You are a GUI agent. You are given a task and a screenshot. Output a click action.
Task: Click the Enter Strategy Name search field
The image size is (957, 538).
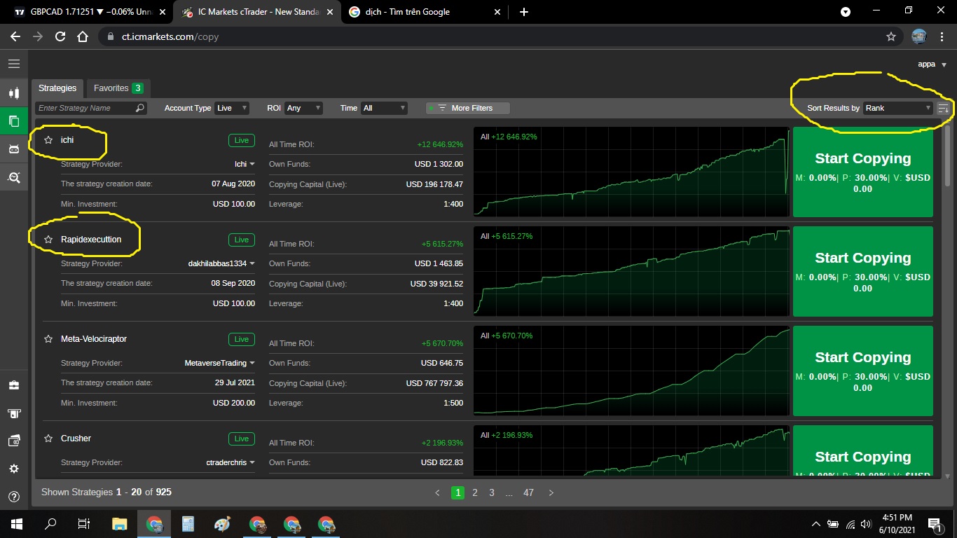click(x=91, y=108)
